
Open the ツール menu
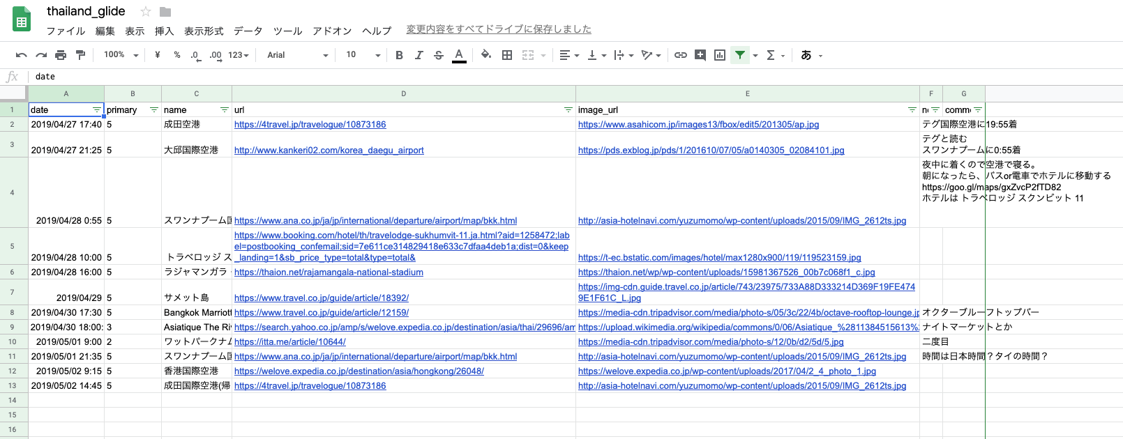pyautogui.click(x=287, y=31)
